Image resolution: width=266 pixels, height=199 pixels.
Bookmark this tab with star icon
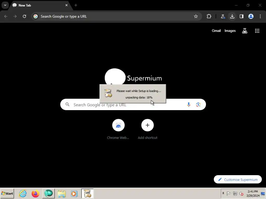(196, 16)
